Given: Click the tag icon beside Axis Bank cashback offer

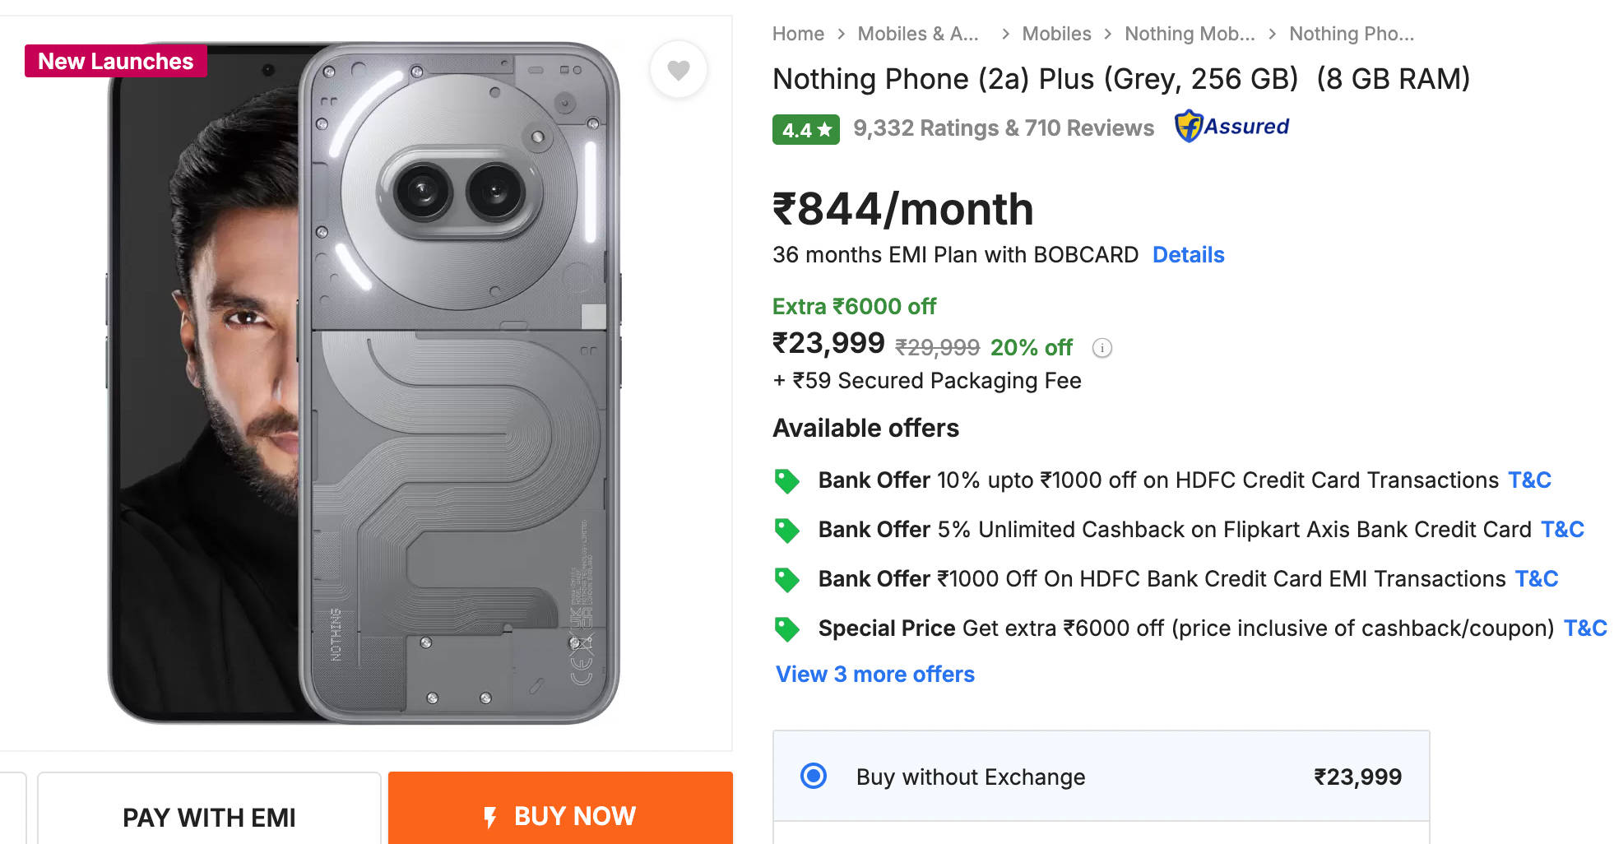Looking at the screenshot, I should [x=786, y=530].
